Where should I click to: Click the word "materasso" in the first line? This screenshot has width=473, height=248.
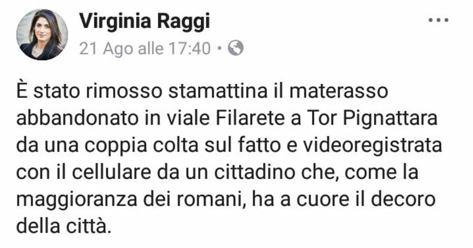pyautogui.click(x=338, y=92)
